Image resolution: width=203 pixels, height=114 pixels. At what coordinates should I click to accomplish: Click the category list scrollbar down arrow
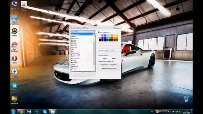(x=94, y=70)
